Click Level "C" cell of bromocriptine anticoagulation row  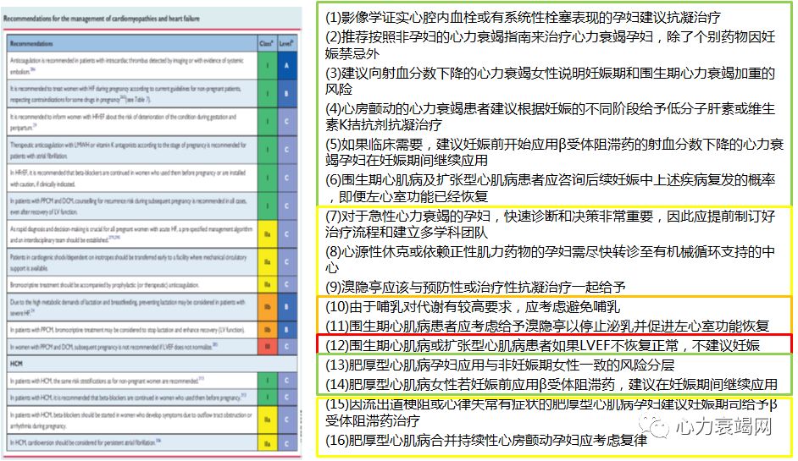point(287,284)
